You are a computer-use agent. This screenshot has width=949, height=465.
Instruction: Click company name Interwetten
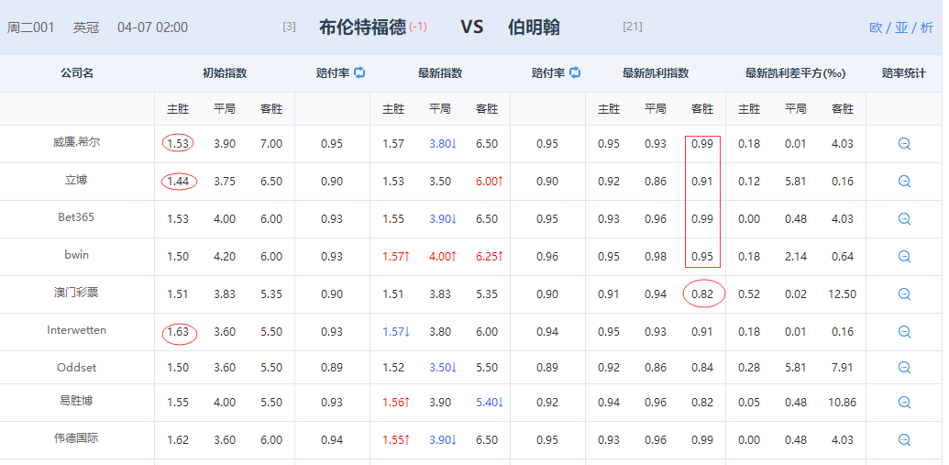tap(76, 330)
